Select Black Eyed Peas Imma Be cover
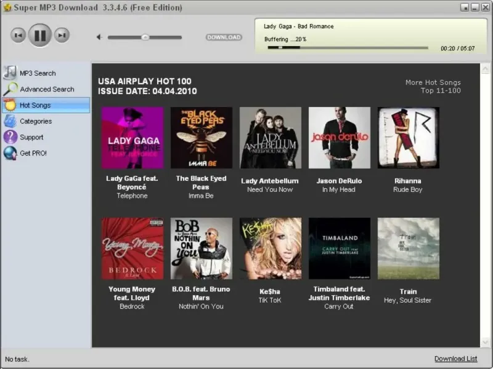Image resolution: width=493 pixels, height=369 pixels. [202, 138]
